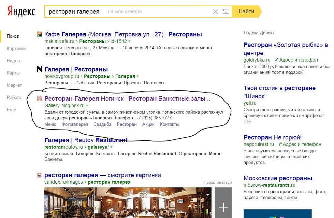Viewport: 334px width, 218px height.
Task: Click phone icon next to negoruirest.ru address
Action: (x=280, y=144)
